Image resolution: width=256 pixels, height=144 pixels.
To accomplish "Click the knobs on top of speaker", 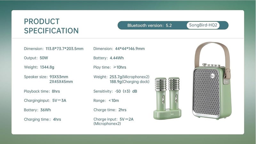I will [212, 65].
